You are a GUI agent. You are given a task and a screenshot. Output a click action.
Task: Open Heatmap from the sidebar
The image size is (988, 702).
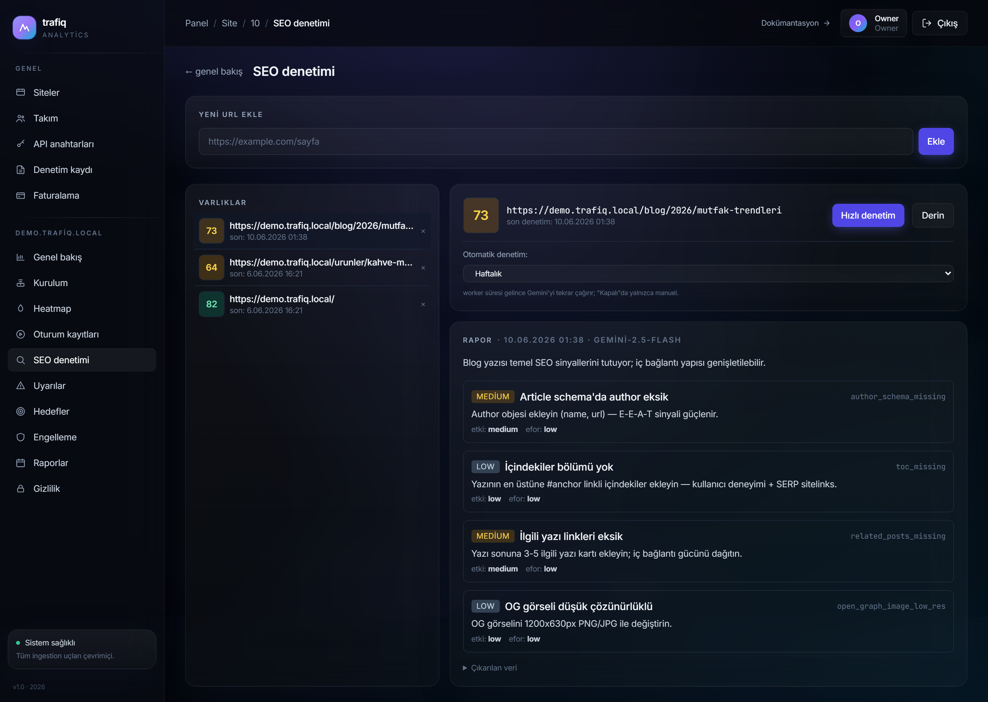82,309
